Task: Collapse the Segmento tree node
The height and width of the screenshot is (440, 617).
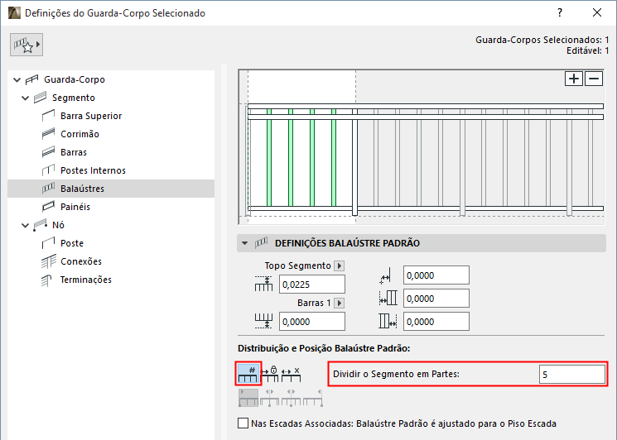Action: [x=25, y=98]
